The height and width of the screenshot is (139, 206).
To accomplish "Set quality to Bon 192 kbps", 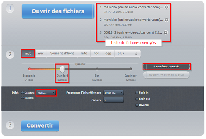I will click(x=97, y=69).
